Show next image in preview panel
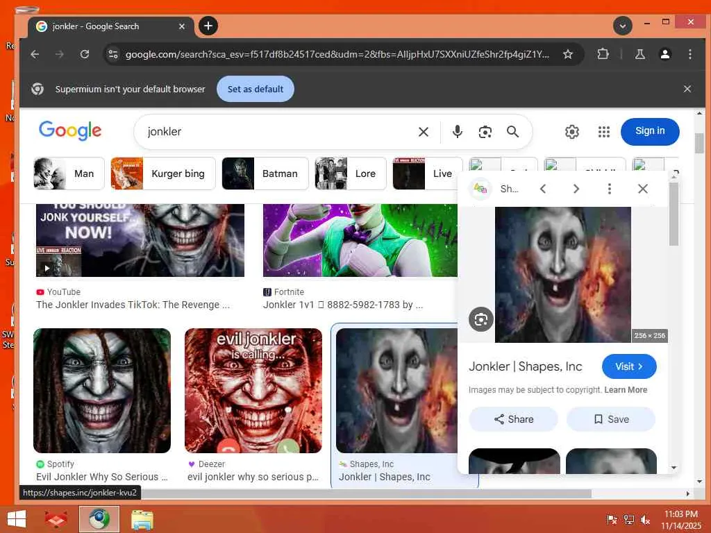Image resolution: width=711 pixels, height=533 pixels. pyautogui.click(x=576, y=189)
